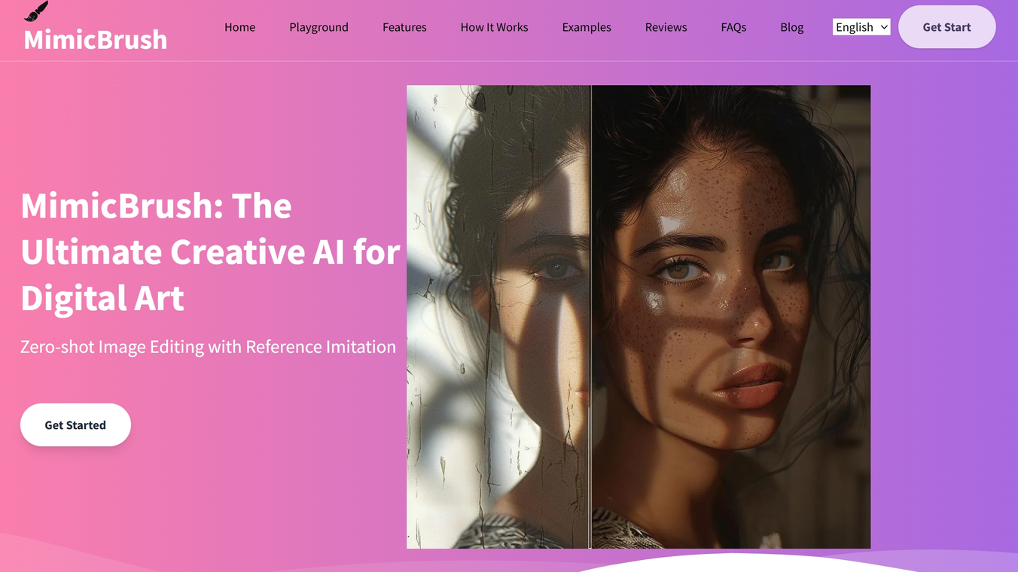Open the FAQs section

[x=733, y=27]
